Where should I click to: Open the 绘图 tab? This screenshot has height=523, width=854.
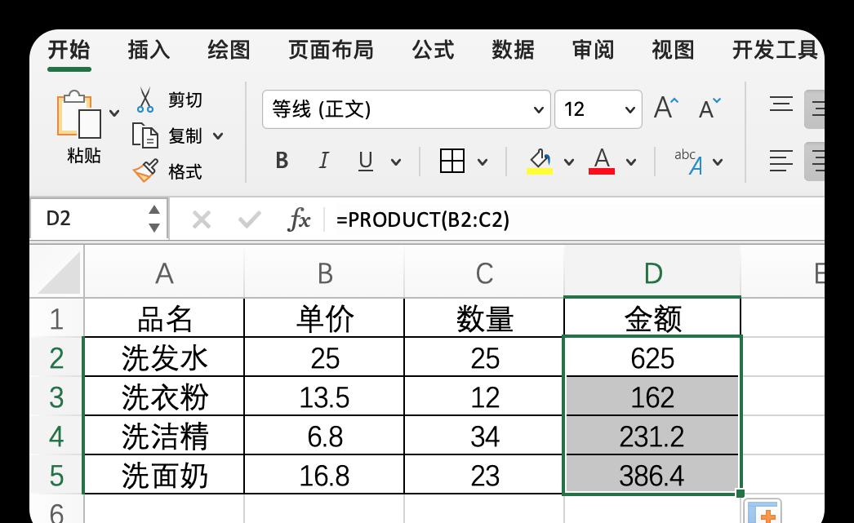click(229, 50)
